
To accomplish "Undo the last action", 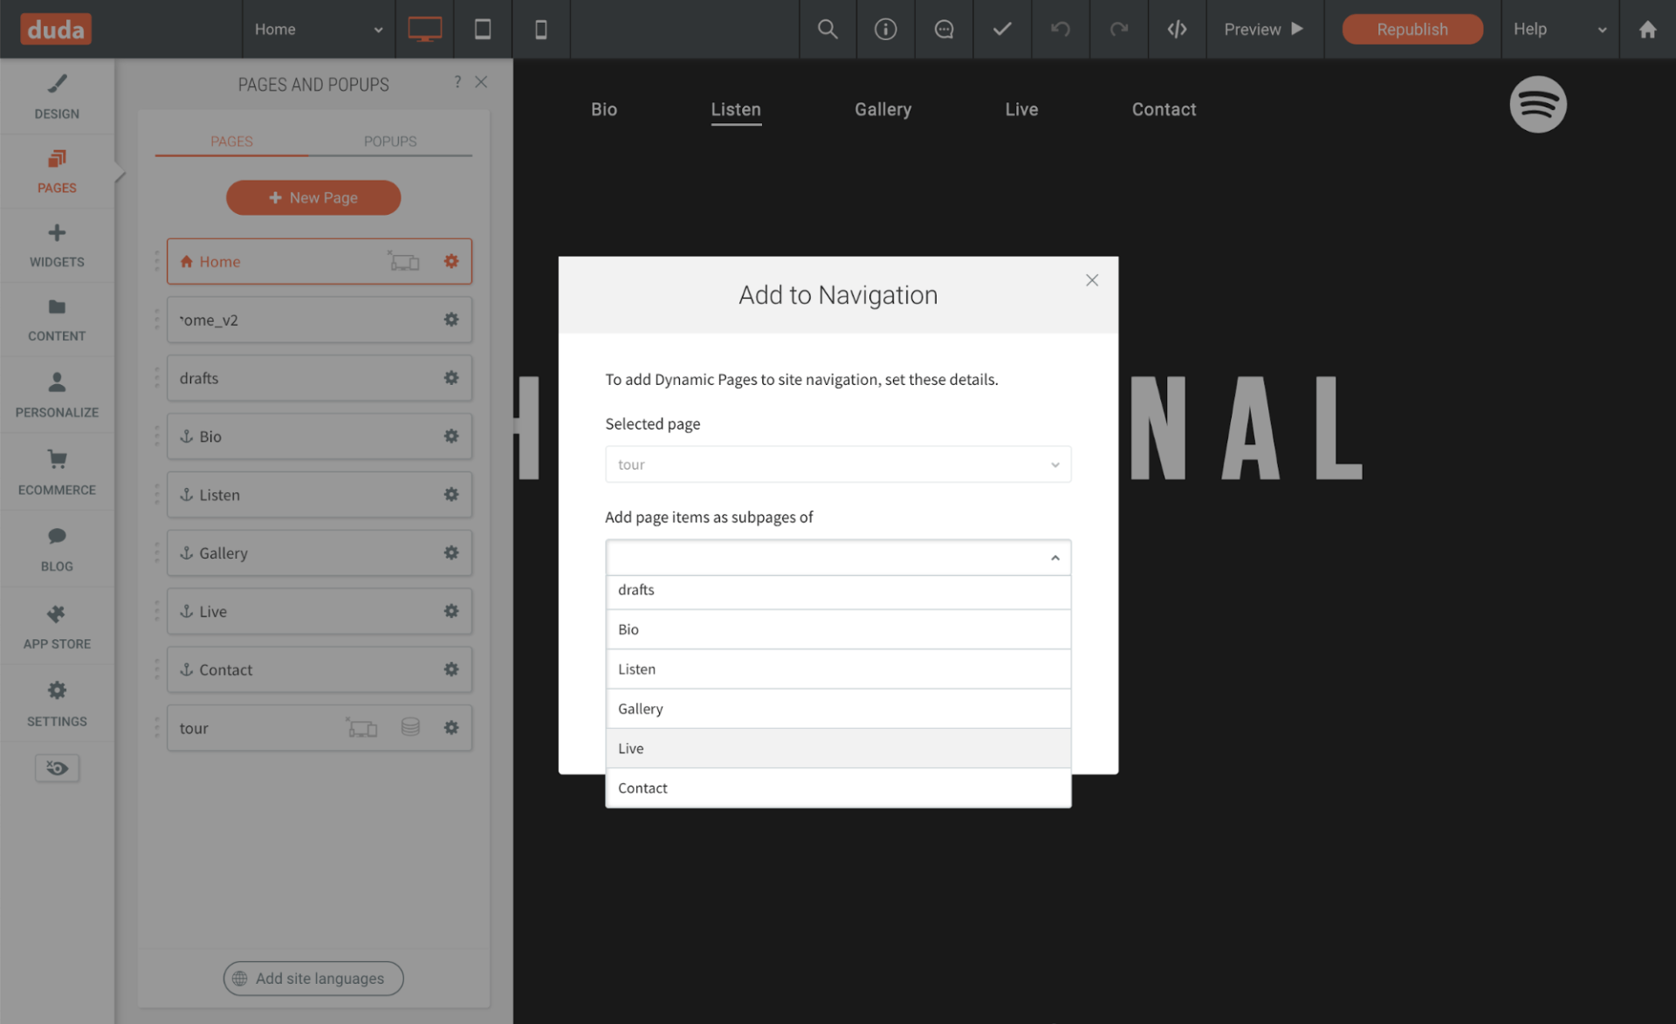I will coord(1061,29).
